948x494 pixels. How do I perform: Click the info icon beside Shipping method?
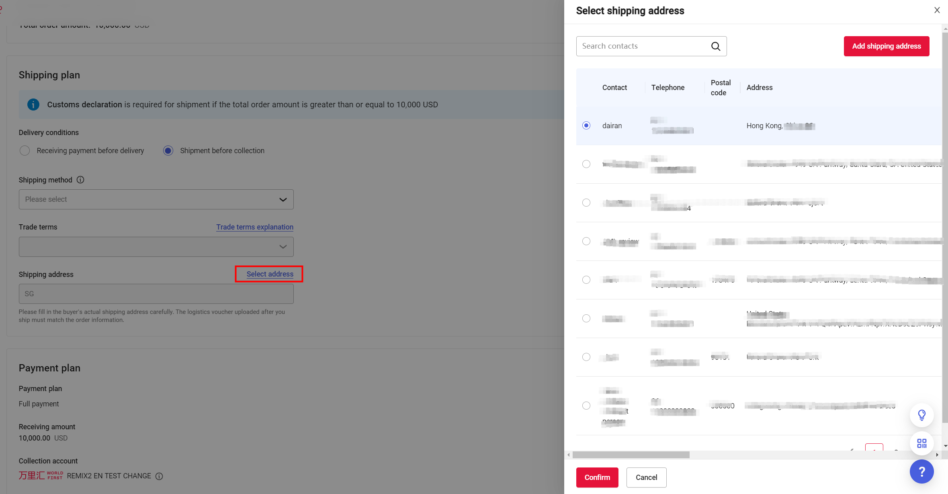(x=80, y=180)
